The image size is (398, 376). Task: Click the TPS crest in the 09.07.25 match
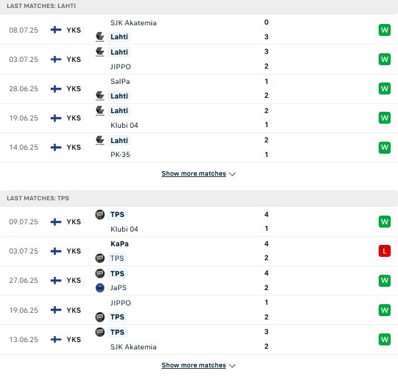click(100, 214)
